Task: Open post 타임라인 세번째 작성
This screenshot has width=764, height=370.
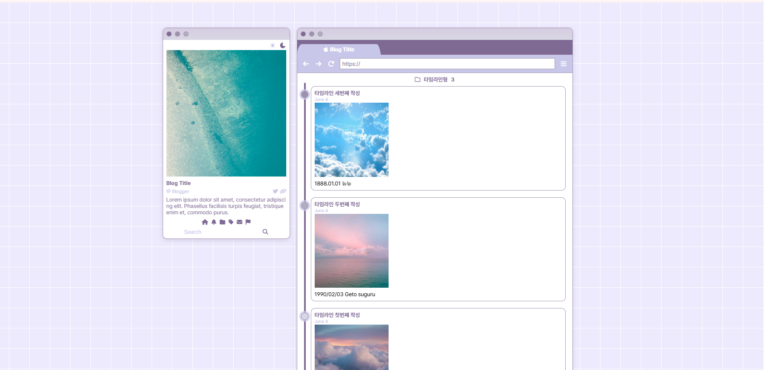Action: (337, 93)
